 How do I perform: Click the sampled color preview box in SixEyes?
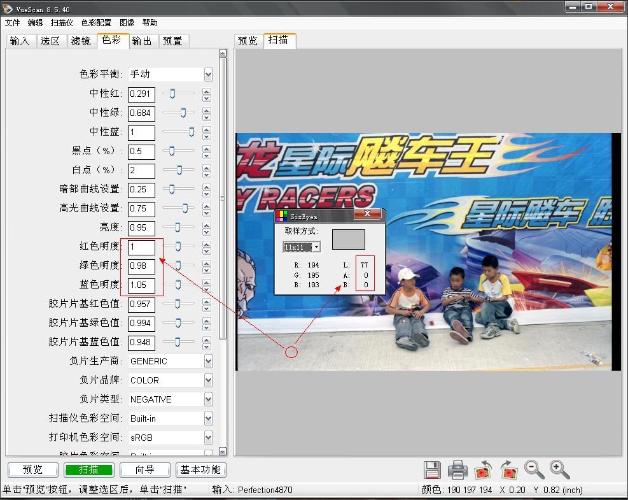point(349,239)
